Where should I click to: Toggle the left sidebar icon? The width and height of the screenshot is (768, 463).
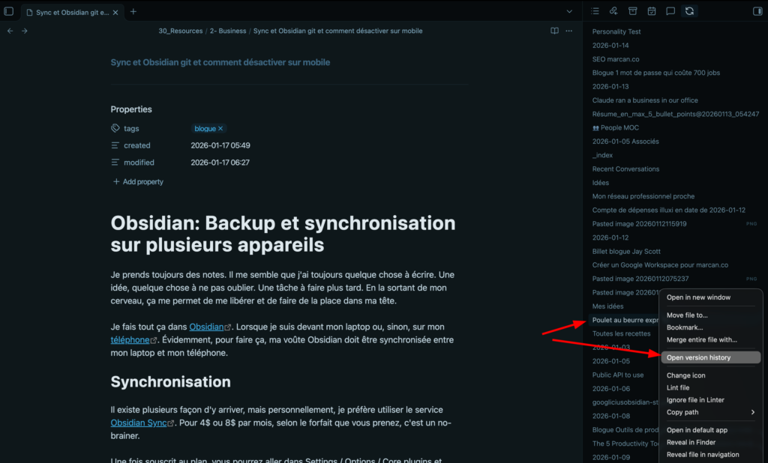[9, 11]
